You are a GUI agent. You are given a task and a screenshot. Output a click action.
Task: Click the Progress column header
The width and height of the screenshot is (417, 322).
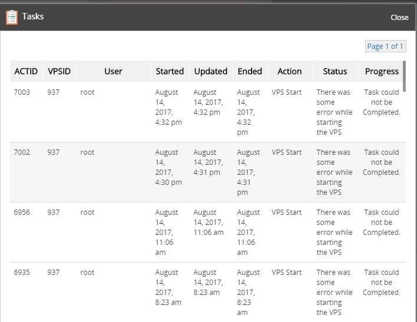[x=382, y=71]
